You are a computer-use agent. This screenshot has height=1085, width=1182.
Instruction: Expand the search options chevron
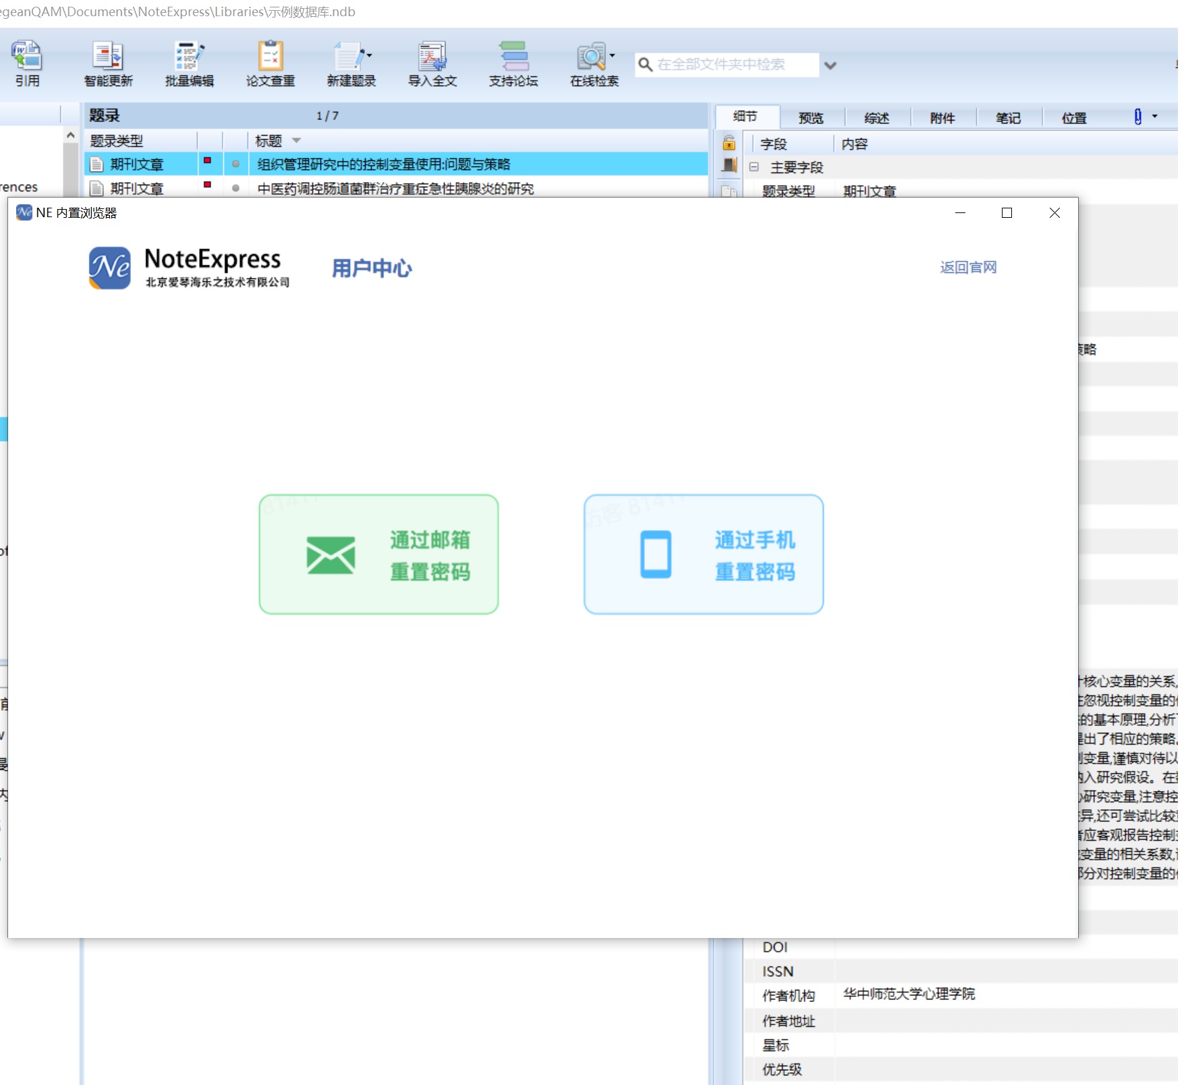(831, 65)
